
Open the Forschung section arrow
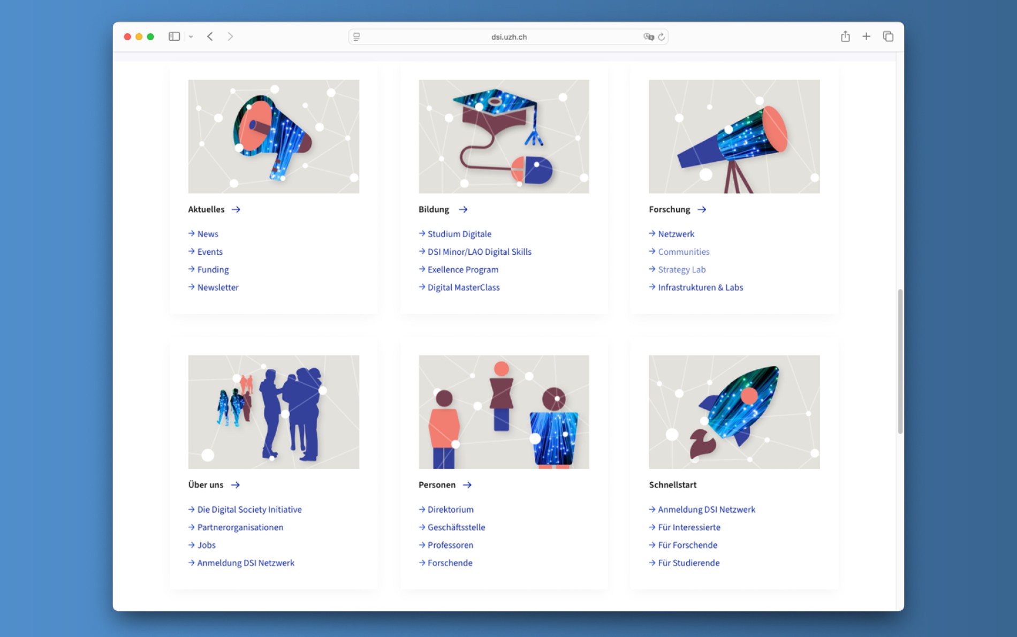(702, 209)
